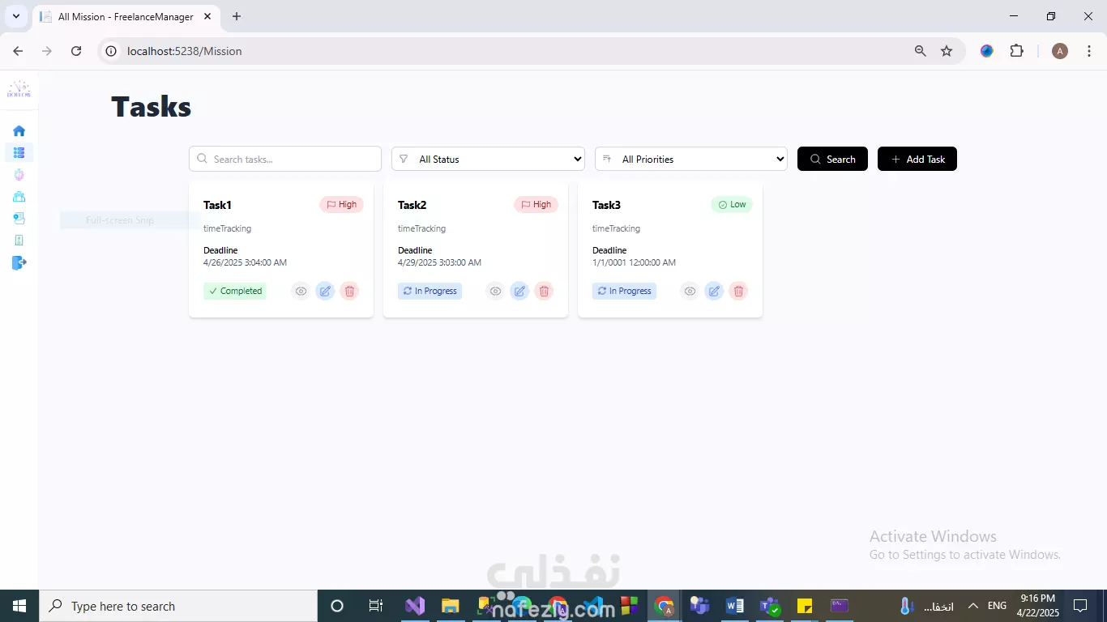View details of Task1
Image resolution: width=1107 pixels, height=622 pixels.
tap(301, 291)
